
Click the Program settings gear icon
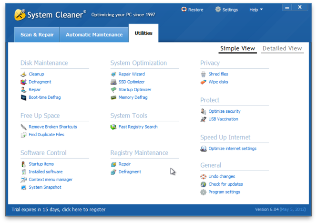pos(204,192)
